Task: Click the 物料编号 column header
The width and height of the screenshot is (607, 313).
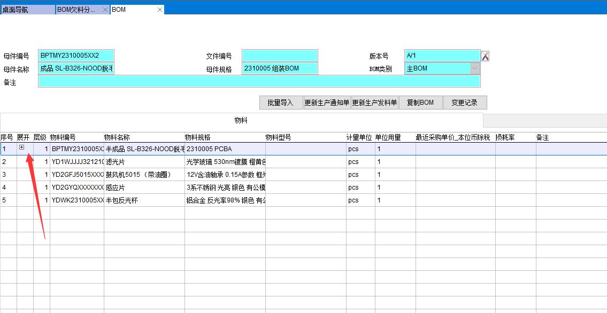Action: 63,137
